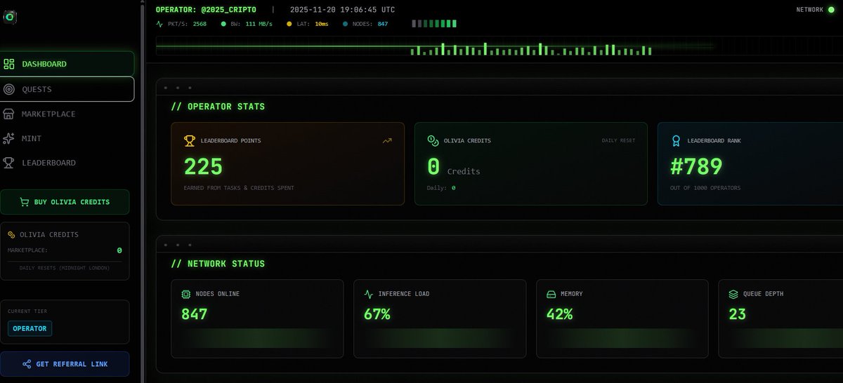Click the Nodes Online progress bar
843x383 pixels.
[256, 338]
